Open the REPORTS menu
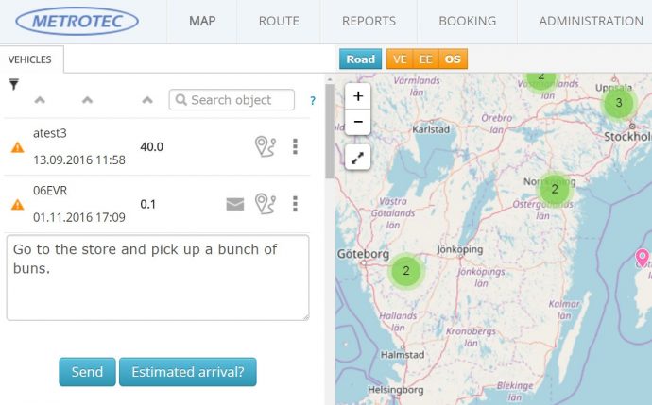The height and width of the screenshot is (405, 652). [369, 21]
